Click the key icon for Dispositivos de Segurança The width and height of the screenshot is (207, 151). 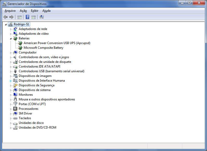click(x=15, y=85)
